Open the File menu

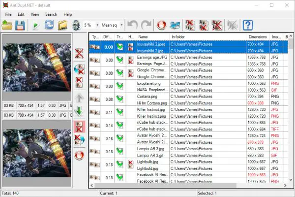tap(8, 14)
